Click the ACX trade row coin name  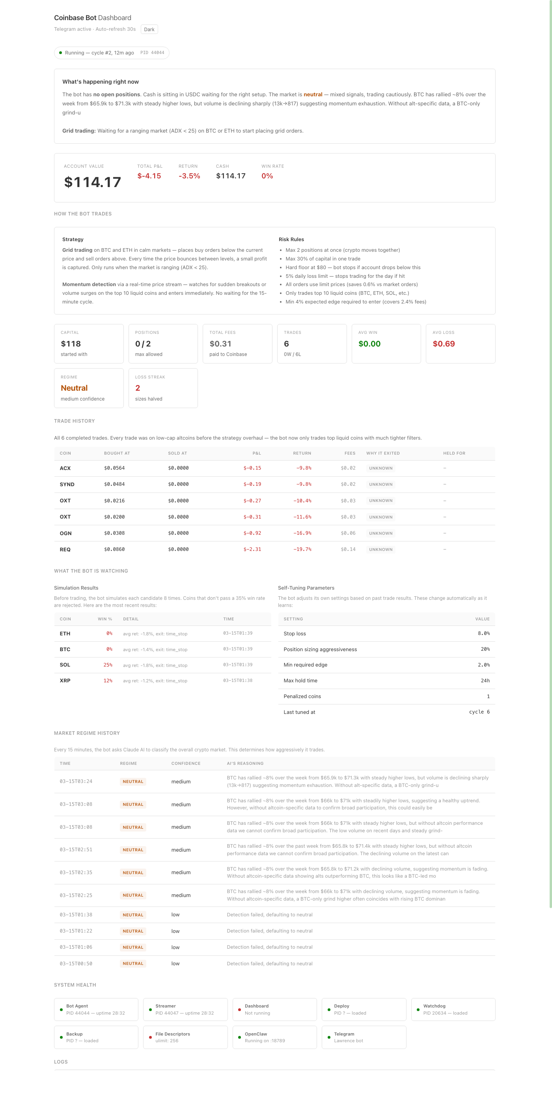click(65, 468)
